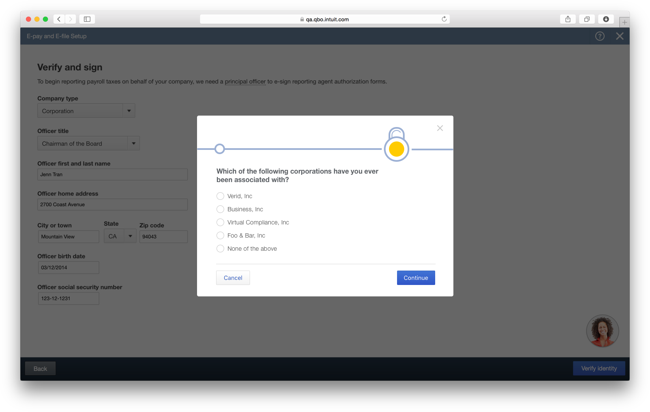Open the principal officer link
This screenshot has width=650, height=412.
click(x=245, y=81)
